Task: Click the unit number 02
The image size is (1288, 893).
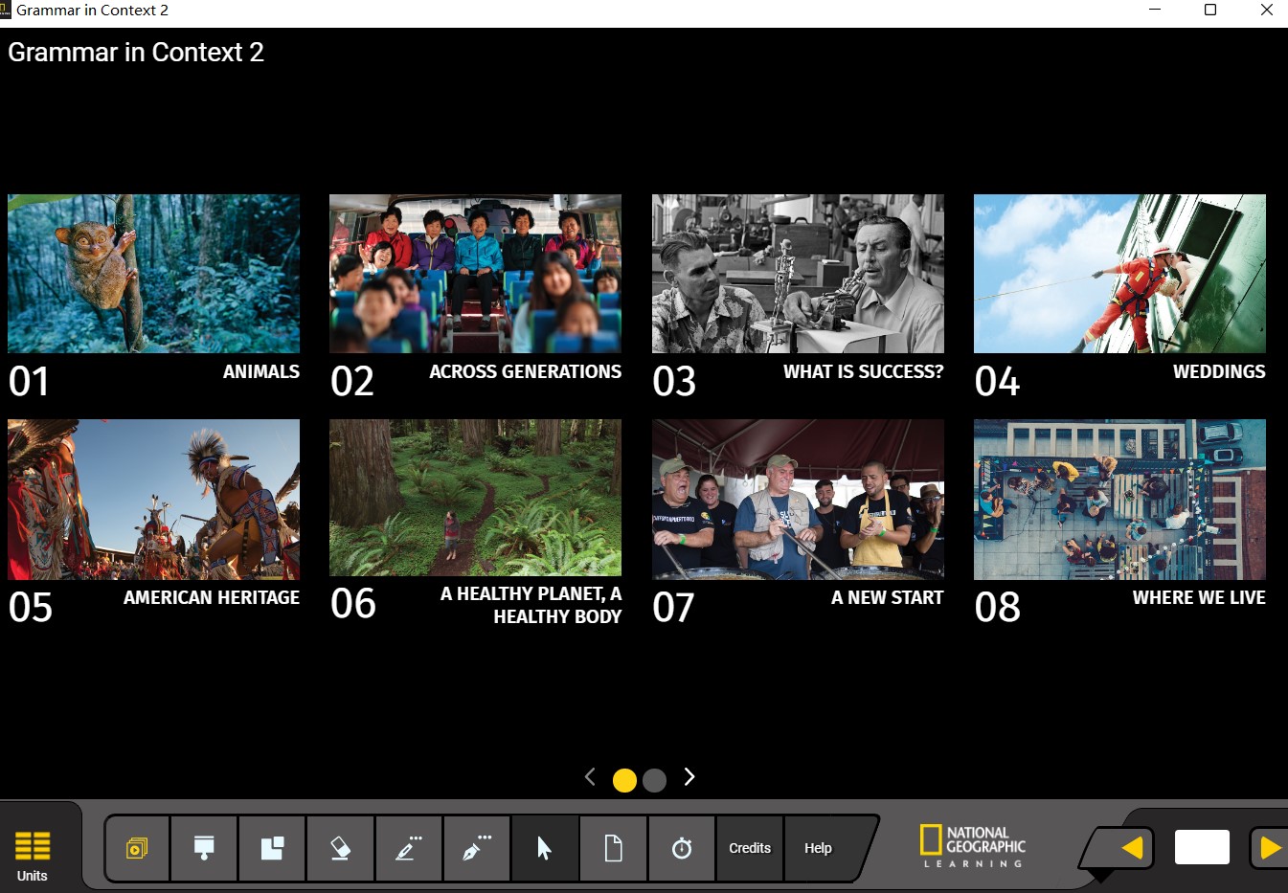Action: [x=352, y=382]
